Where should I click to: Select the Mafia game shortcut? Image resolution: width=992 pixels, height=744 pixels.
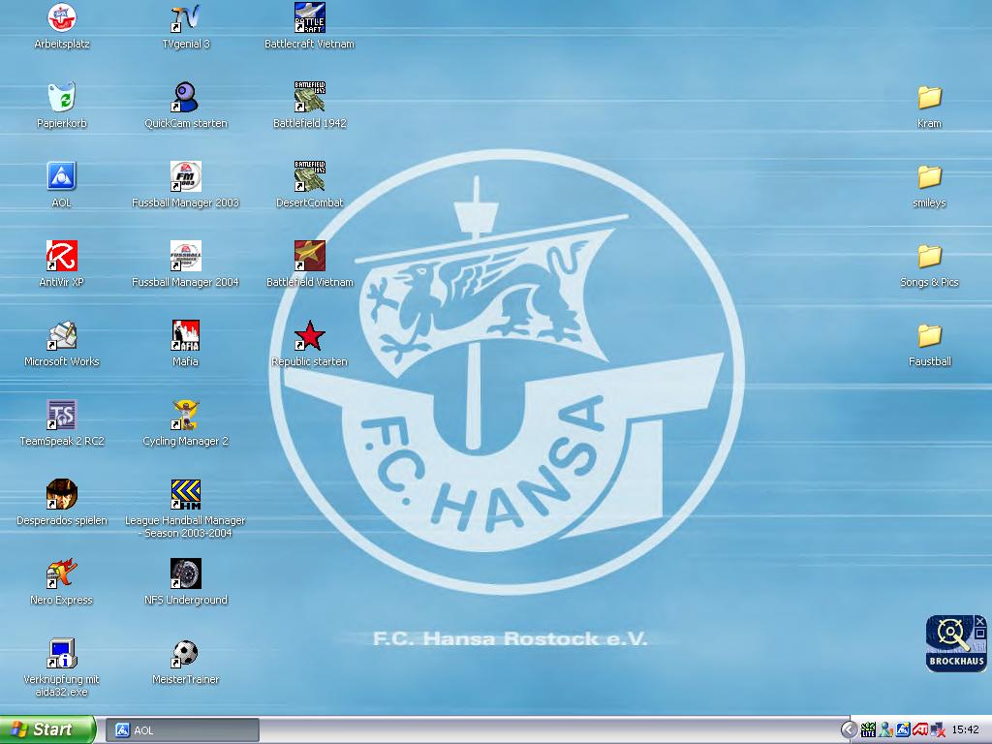pos(185,336)
